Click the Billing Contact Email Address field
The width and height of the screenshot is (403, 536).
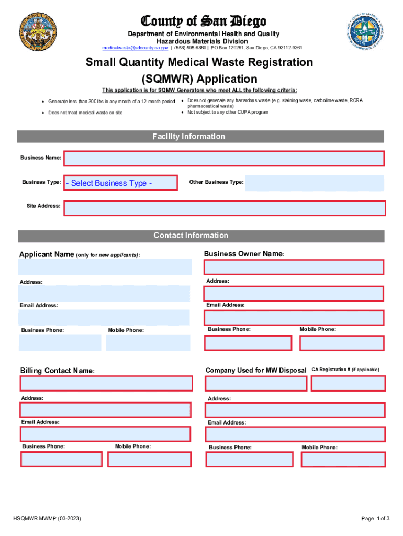[x=106, y=434]
